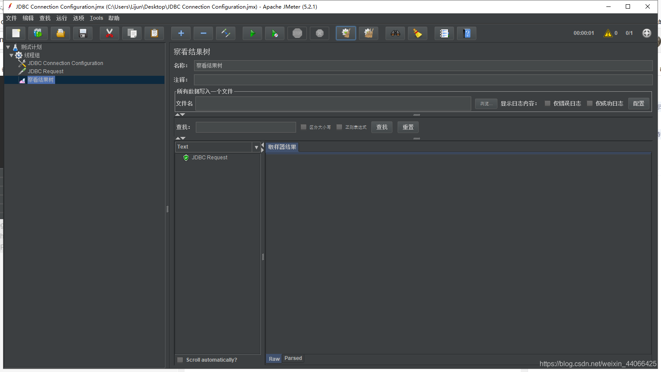The image size is (661, 372).
Task: Enable Scroll automatically checkbox
Action: (180, 360)
